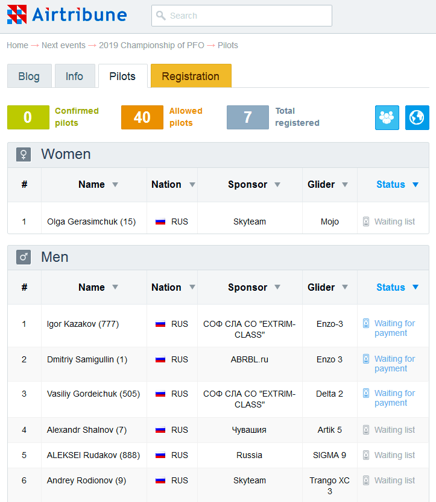Click hourglass icon in Dmitriy Samigullin row
This screenshot has width=436, height=502.
[365, 359]
